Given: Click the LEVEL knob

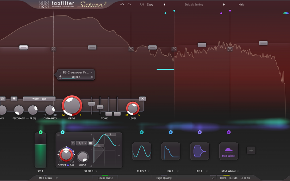Looking at the screenshot, I should coord(133,108).
